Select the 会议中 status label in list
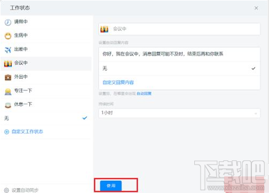Screen dimensions: 269x193 click(x=21, y=63)
